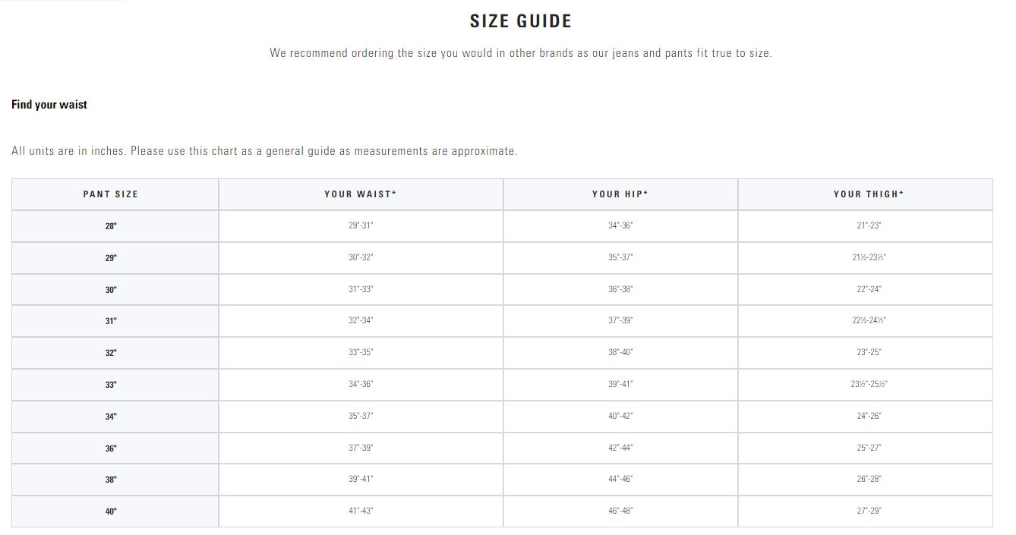This screenshot has height=535, width=1016.
Task: Click the YOUR WAIST column header
Action: 361,194
